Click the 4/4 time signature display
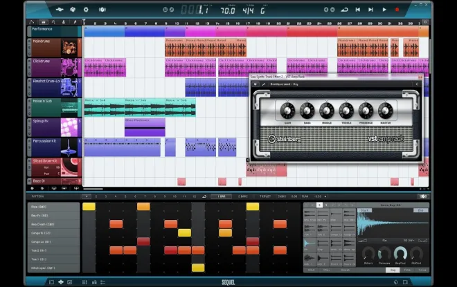The height and width of the screenshot is (287, 457). click(248, 11)
